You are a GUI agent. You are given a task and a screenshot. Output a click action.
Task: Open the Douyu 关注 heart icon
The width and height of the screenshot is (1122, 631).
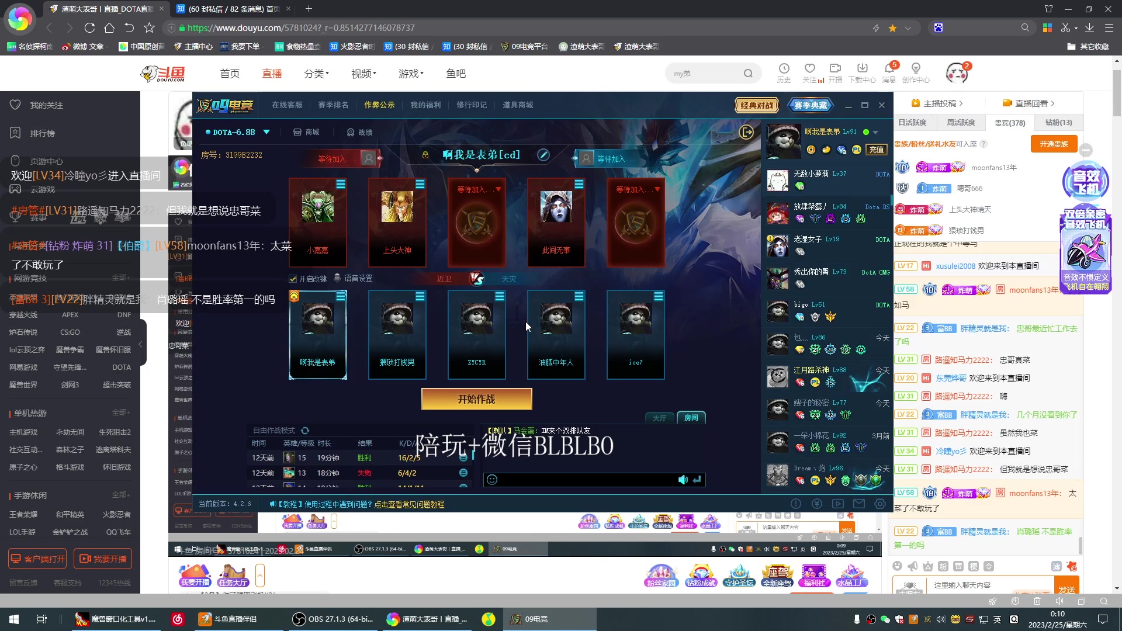810,73
